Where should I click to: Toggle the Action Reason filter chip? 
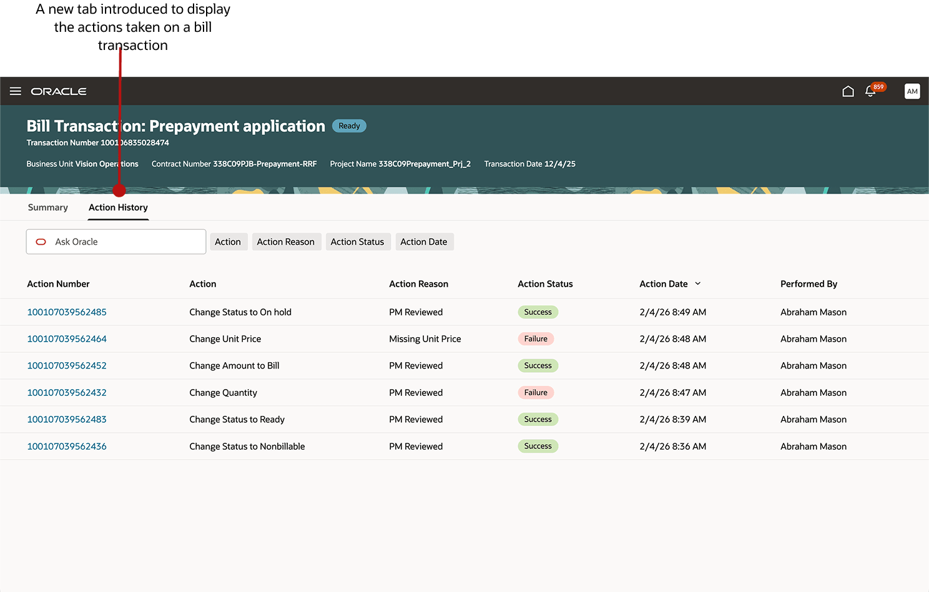click(287, 242)
